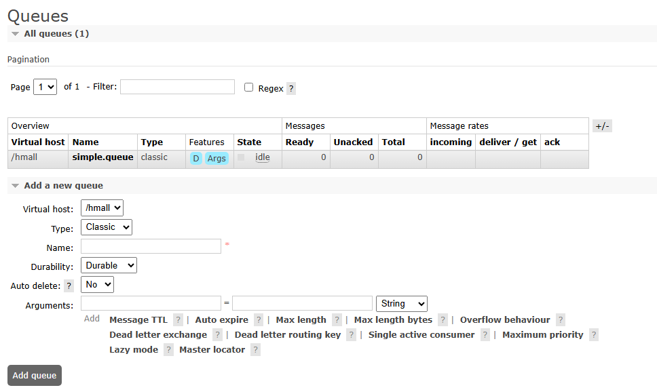657x392 pixels.
Task: Open help for Lazy mode
Action: tap(168, 350)
